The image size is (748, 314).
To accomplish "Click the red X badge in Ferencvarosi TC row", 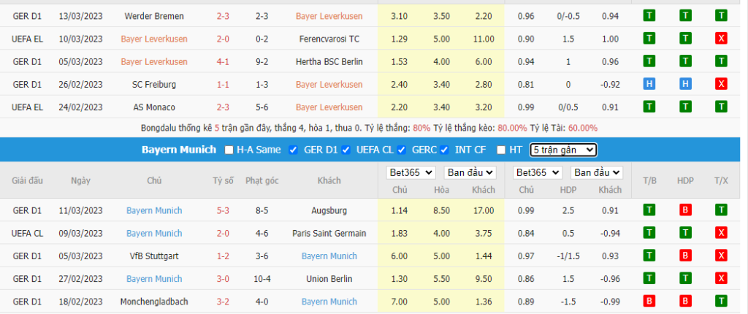I will pos(721,39).
